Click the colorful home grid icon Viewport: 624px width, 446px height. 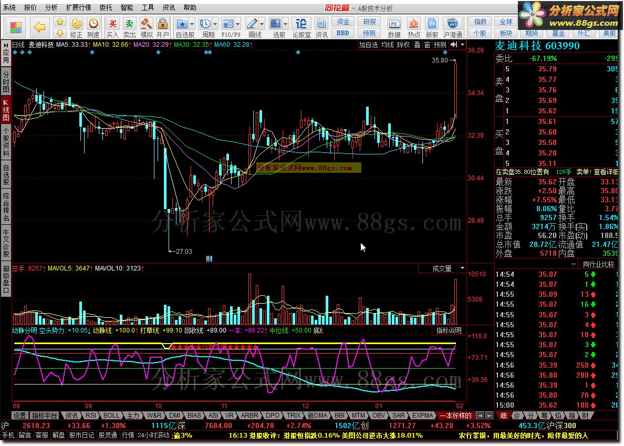pos(16,27)
